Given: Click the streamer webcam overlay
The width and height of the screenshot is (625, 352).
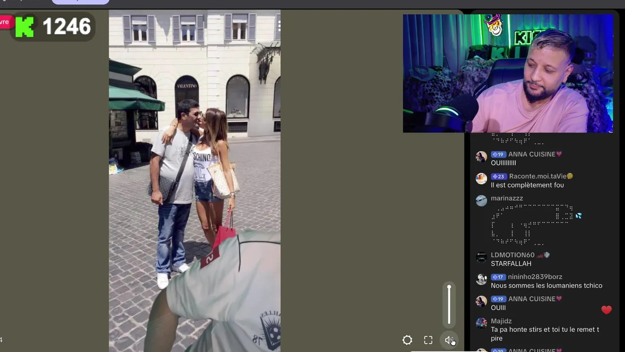Looking at the screenshot, I should pos(508,73).
